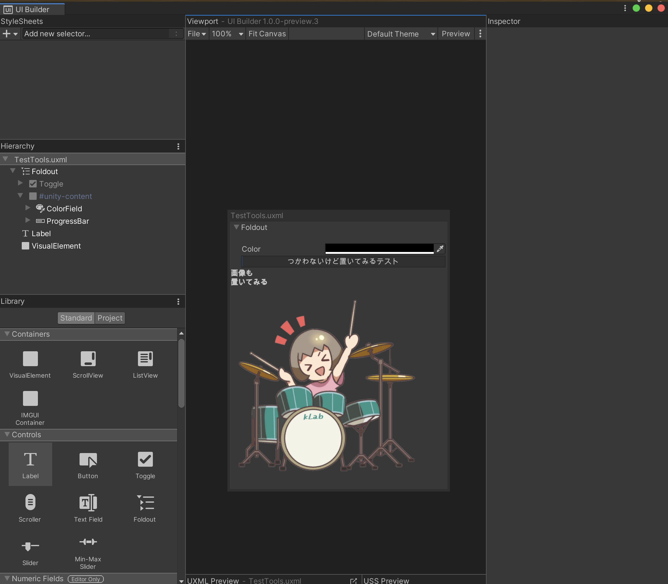This screenshot has width=668, height=584.
Task: Select the 画像も置いてみる label in canvas
Action: [249, 277]
